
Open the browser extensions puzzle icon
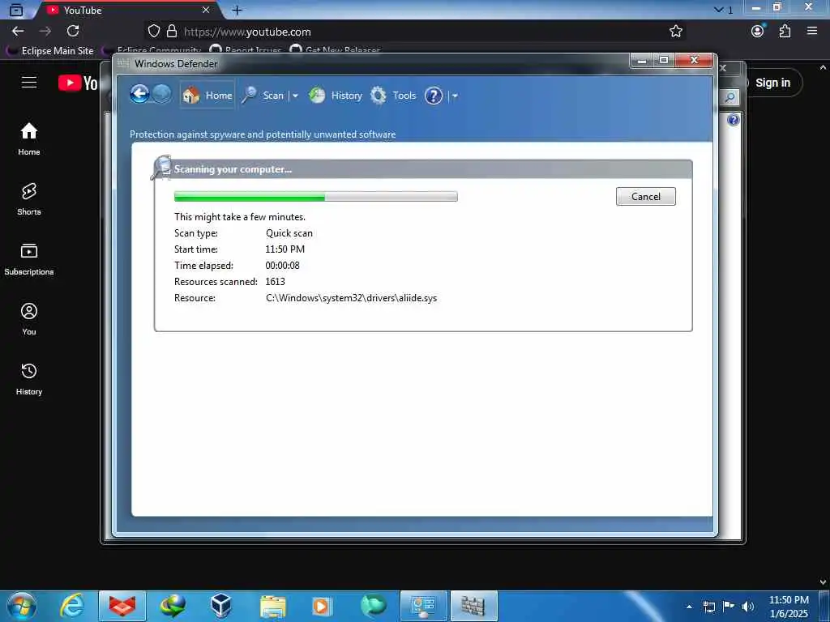pyautogui.click(x=785, y=32)
